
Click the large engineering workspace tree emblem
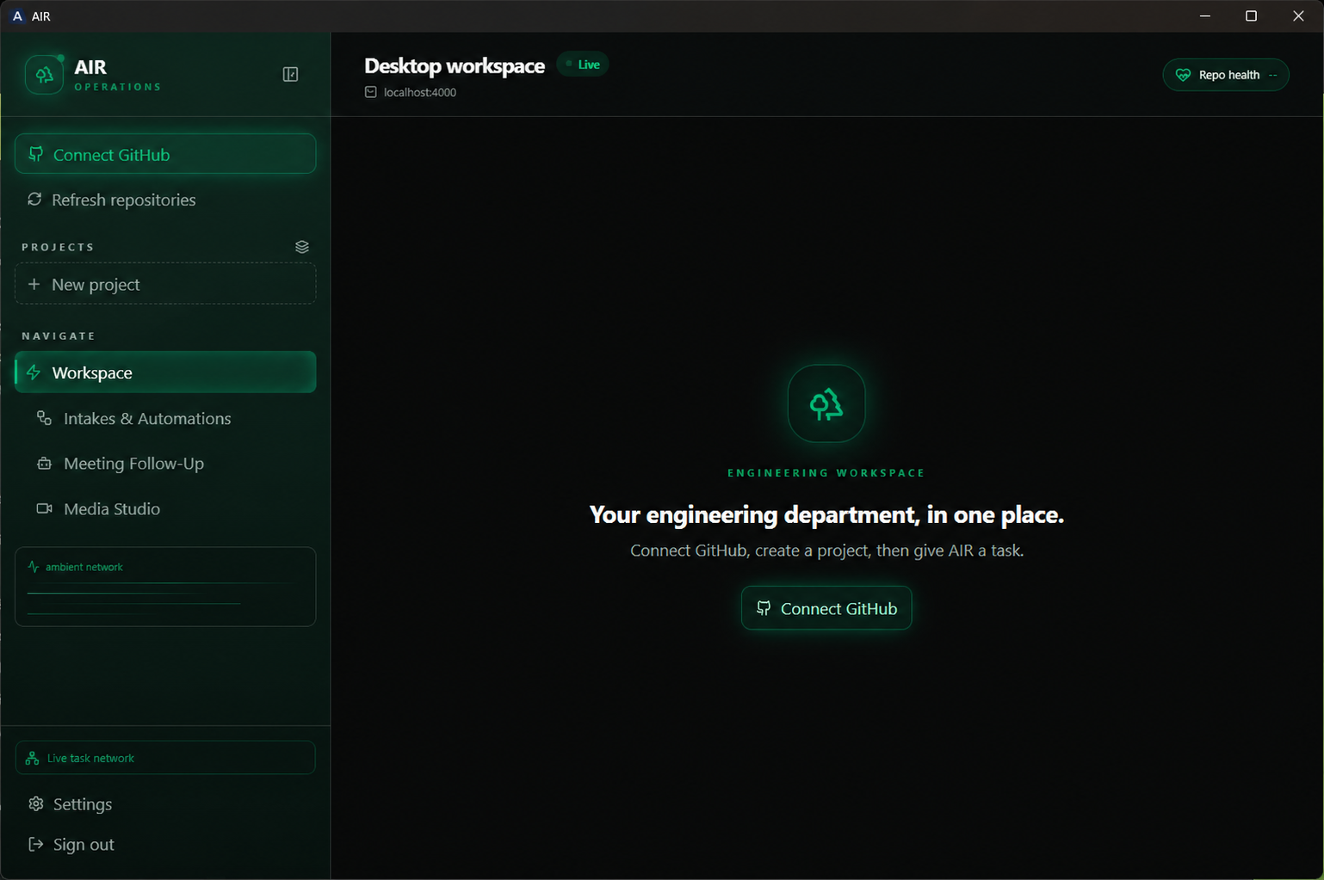(x=826, y=403)
